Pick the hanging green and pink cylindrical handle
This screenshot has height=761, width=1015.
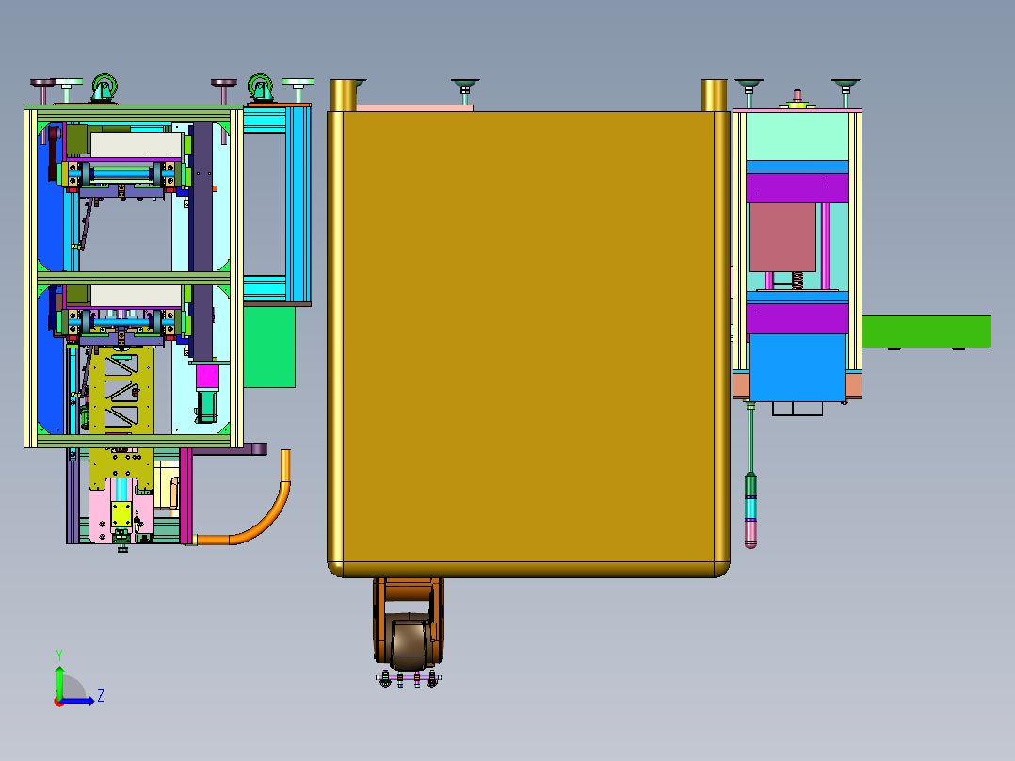point(751,510)
